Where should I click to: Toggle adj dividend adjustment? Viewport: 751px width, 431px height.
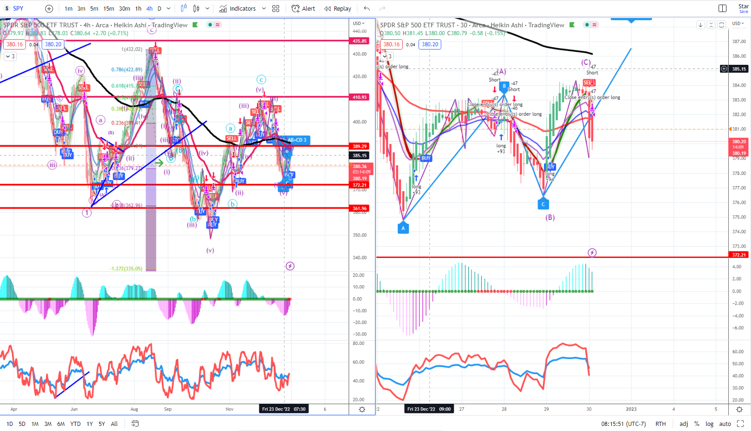tap(684, 424)
